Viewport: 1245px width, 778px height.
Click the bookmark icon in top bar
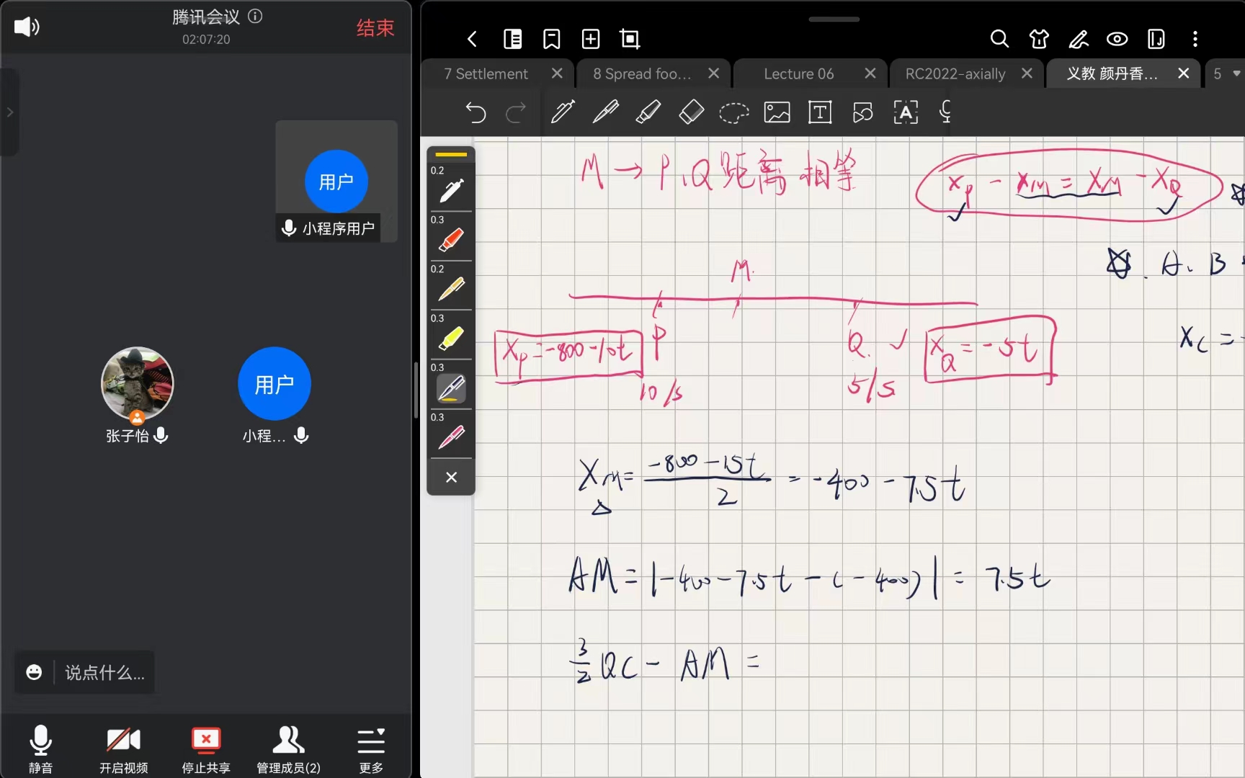[x=552, y=39]
